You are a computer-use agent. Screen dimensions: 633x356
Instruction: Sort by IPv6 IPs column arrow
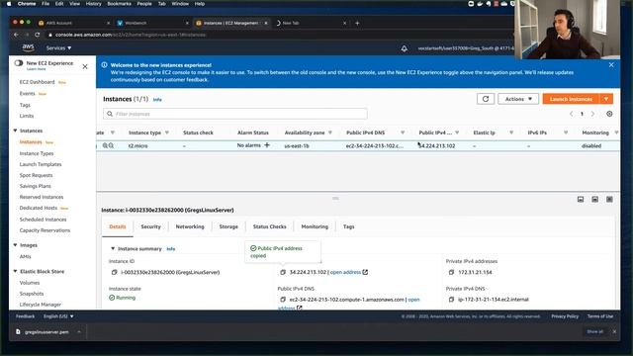(566, 133)
